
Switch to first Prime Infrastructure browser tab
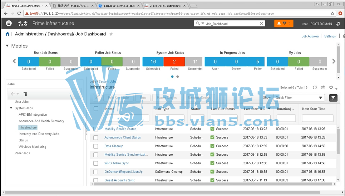(26, 6)
